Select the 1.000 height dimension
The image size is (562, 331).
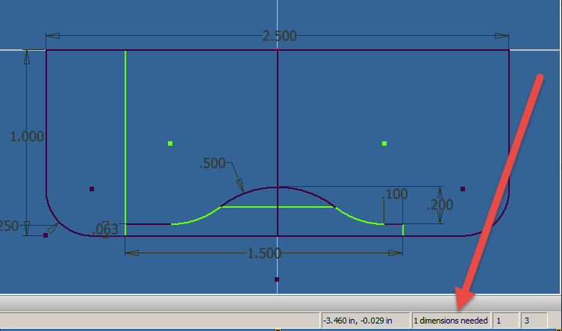pos(27,137)
